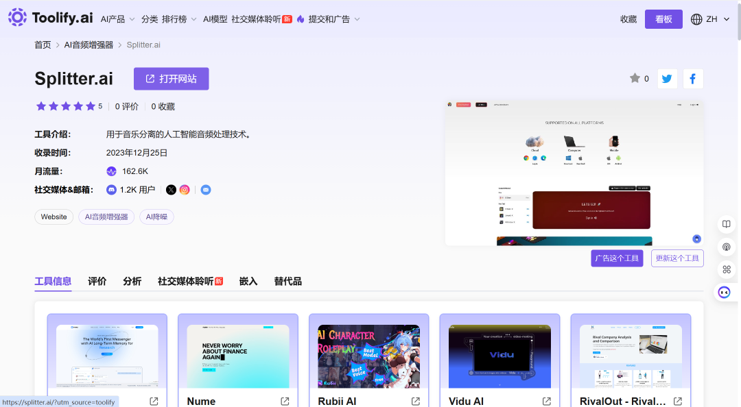
Task: Click the external link icon beside Rubii AI
Action: [416, 402]
